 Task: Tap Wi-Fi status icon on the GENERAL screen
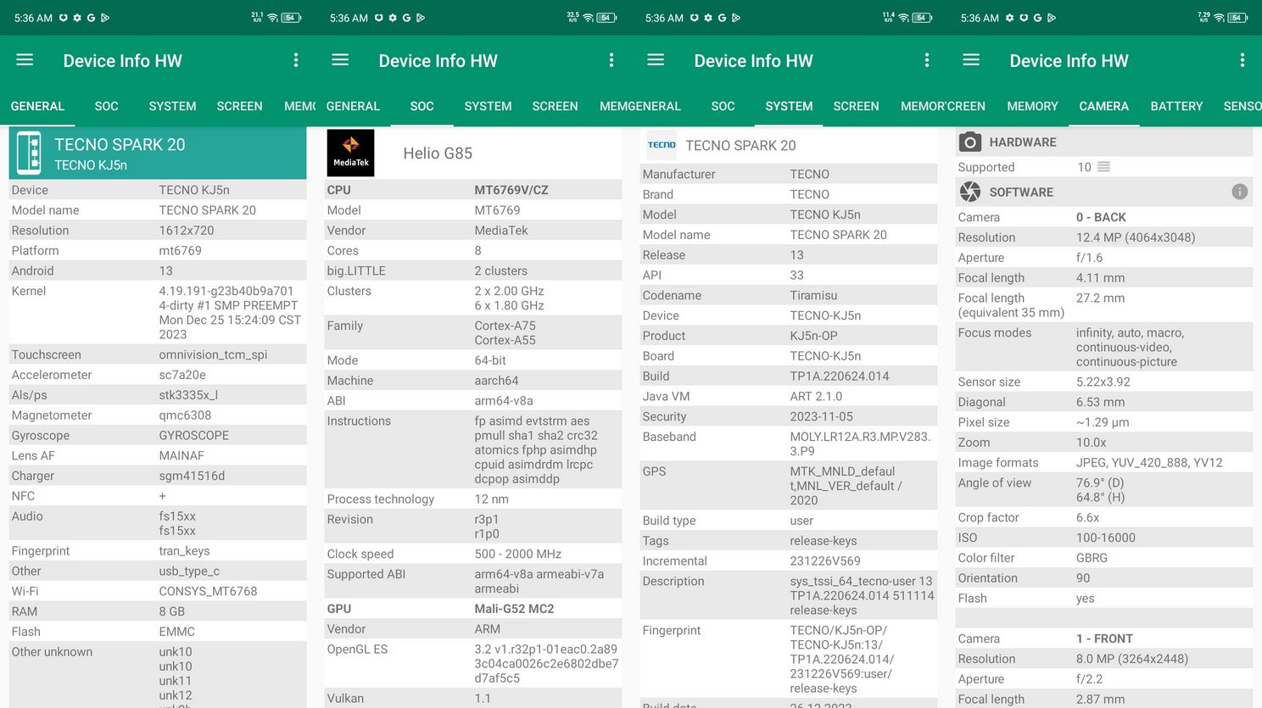click(272, 18)
